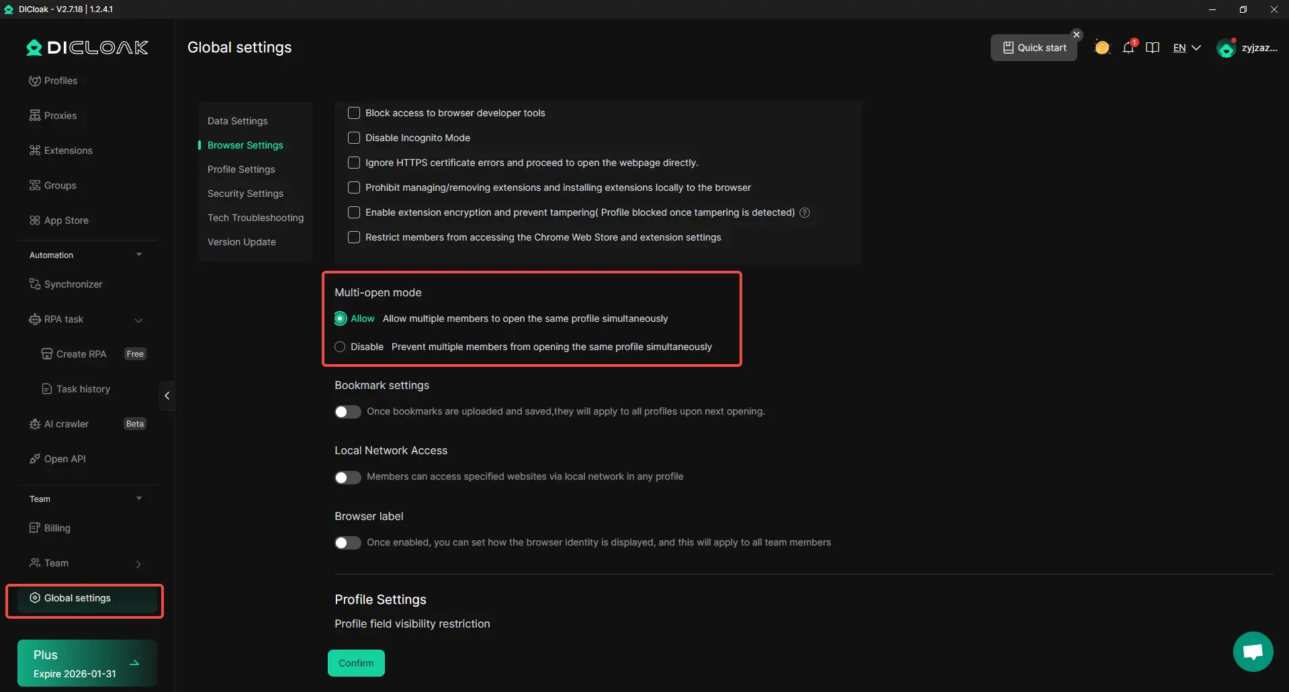
Task: Open the App Store sidebar item
Action: coord(66,220)
